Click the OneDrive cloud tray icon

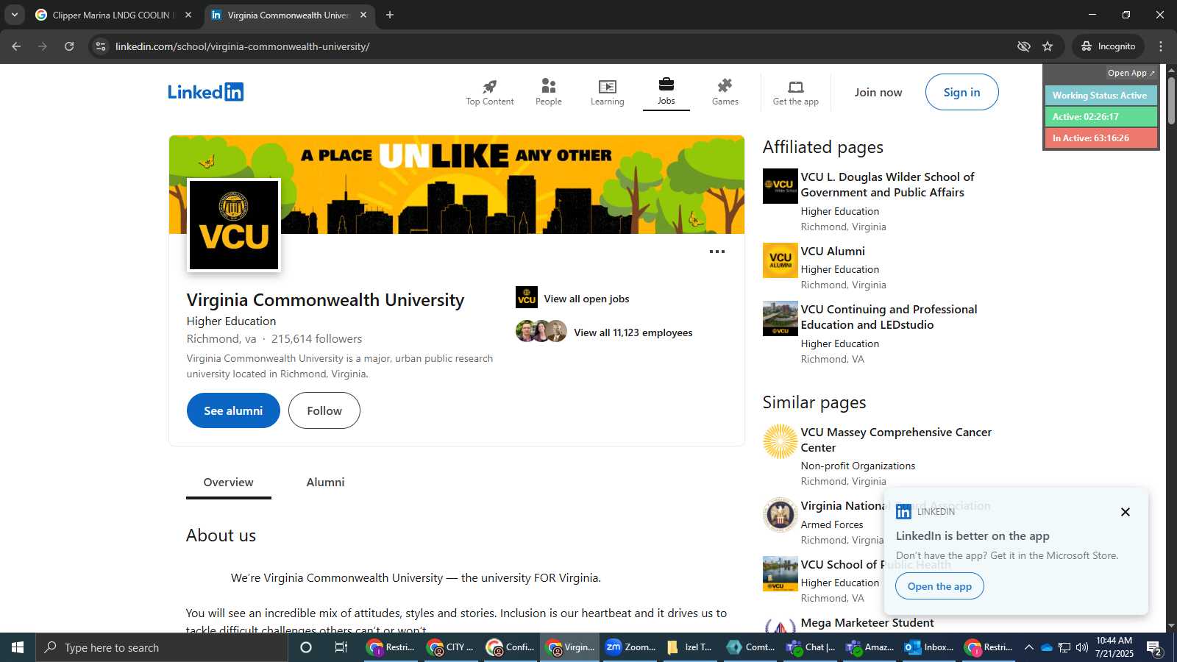coord(1046,647)
